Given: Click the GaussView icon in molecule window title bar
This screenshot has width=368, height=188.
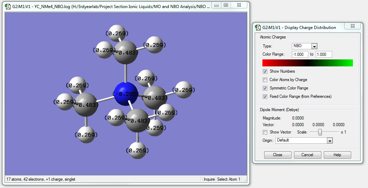Looking at the screenshot, I should click(x=7, y=6).
